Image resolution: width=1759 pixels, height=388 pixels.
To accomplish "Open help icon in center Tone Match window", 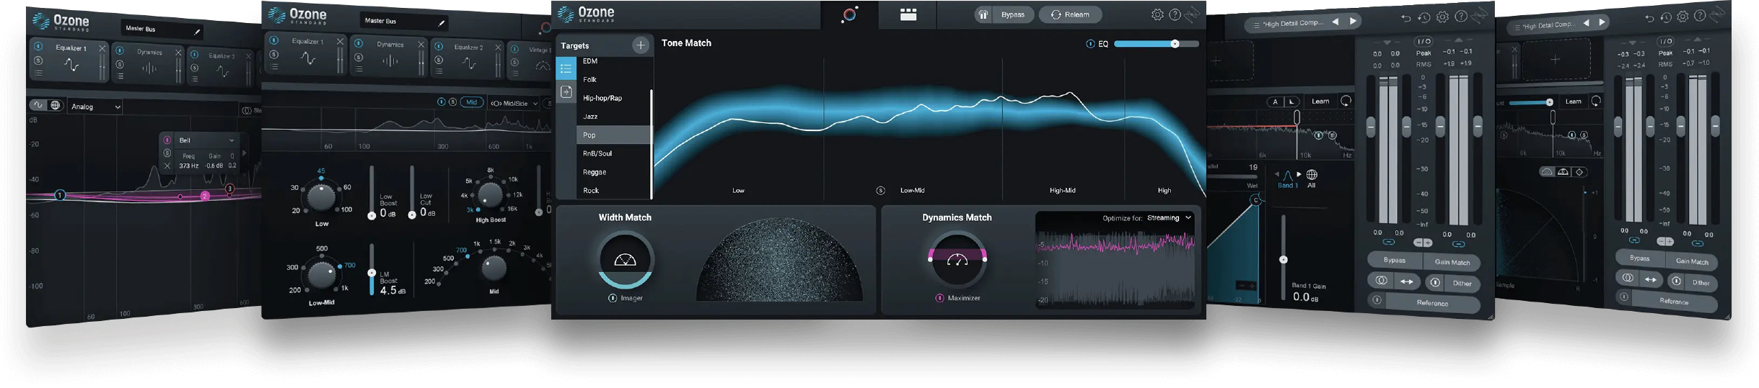I will click(x=1175, y=14).
